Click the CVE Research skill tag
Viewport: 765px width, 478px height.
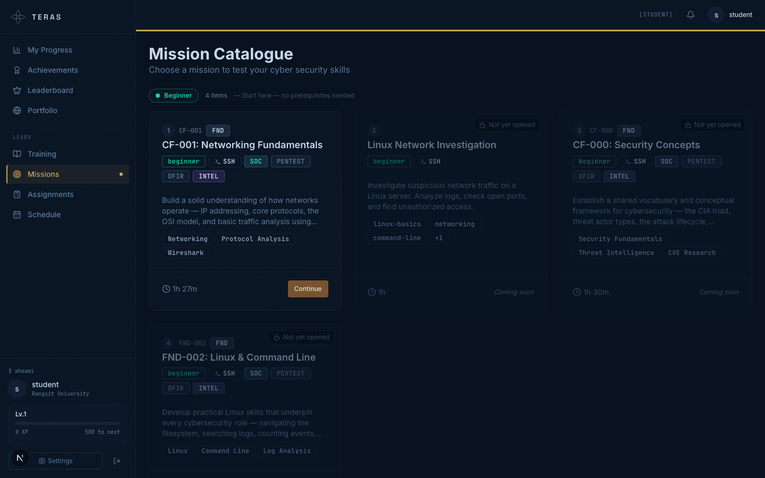(692, 253)
